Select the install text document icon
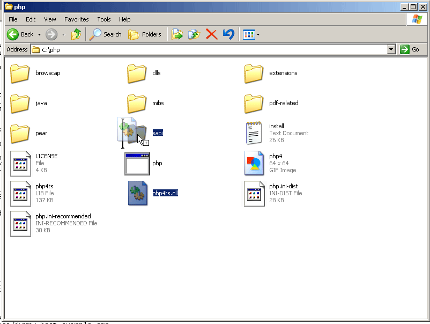430x324 pixels. point(254,133)
